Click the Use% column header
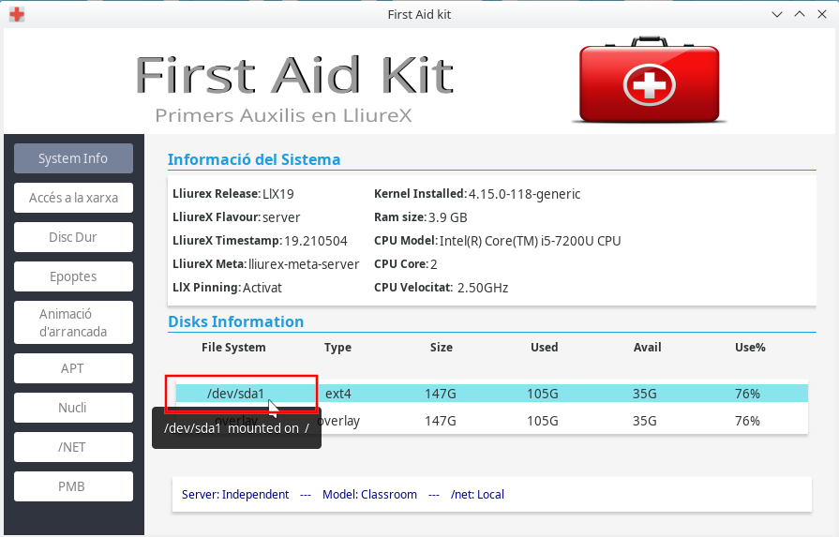 click(749, 348)
